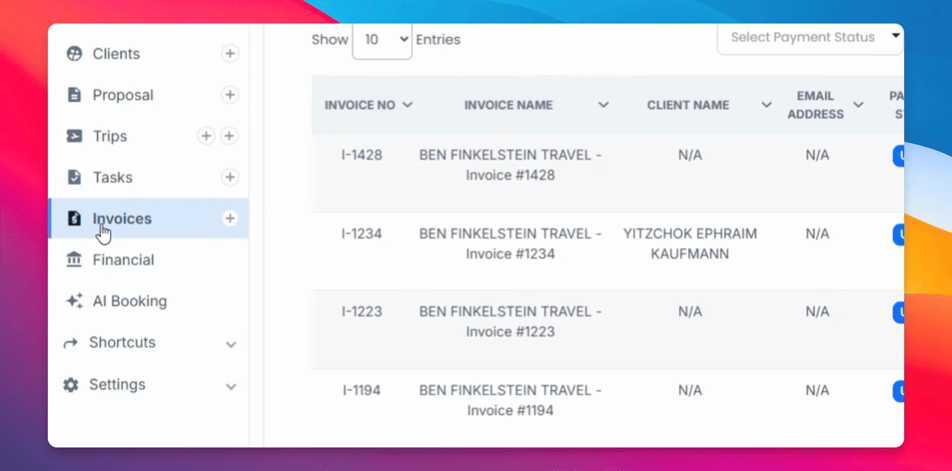This screenshot has height=471, width=952.
Task: Click the Tasks checklist icon
Action: point(75,177)
